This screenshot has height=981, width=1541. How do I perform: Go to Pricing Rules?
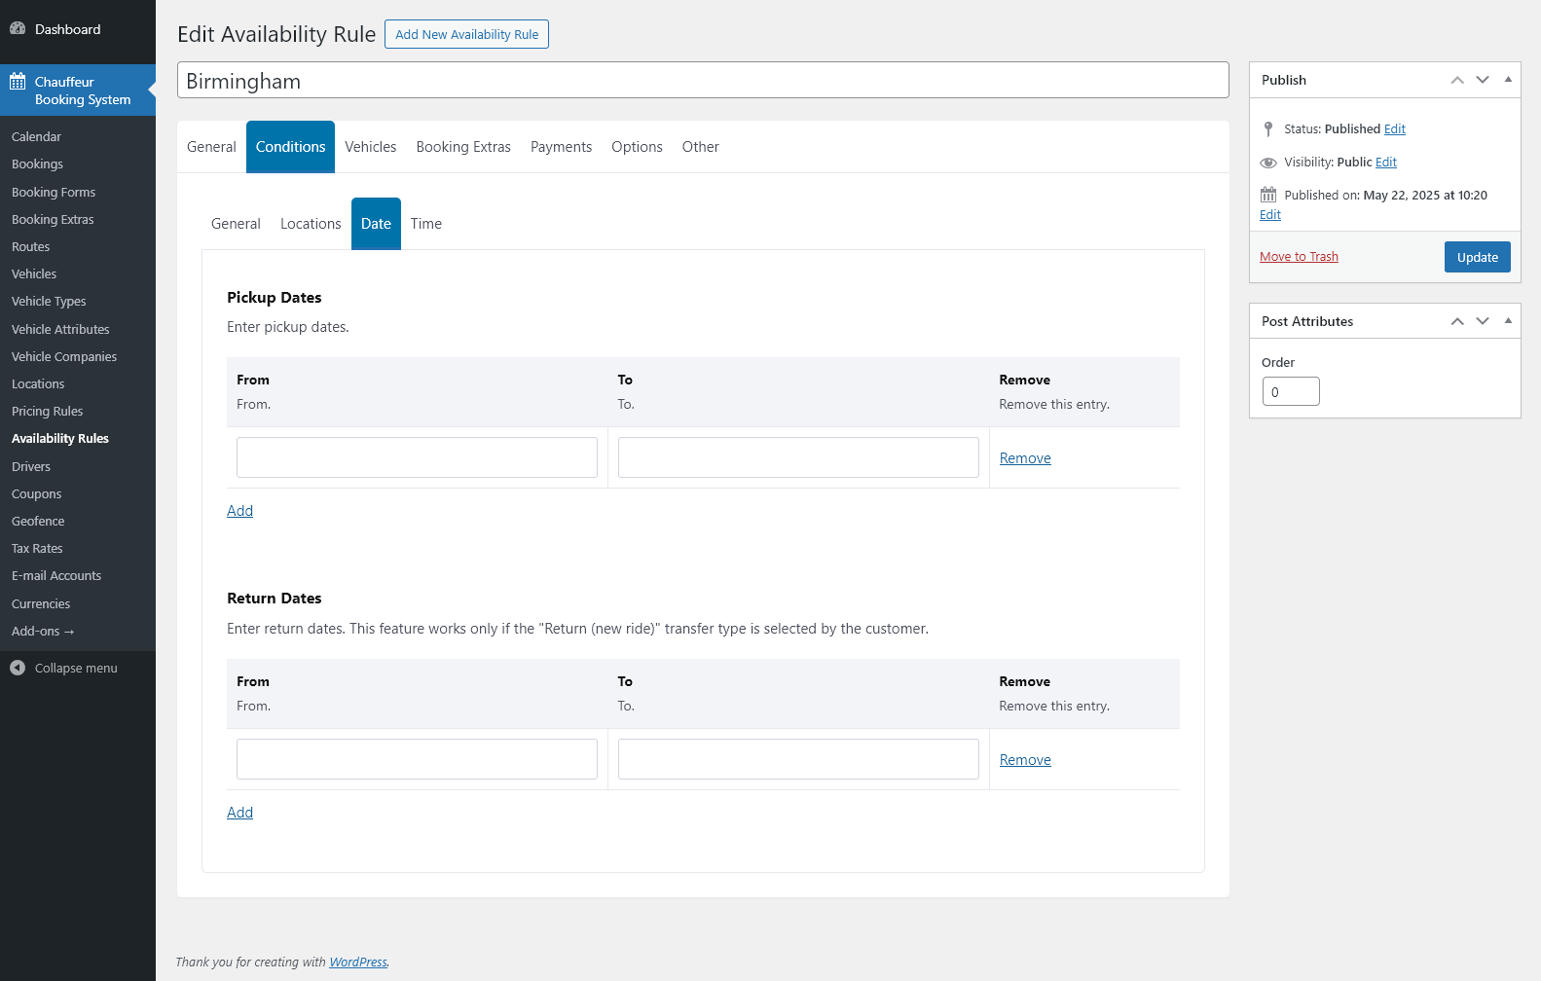[47, 412]
